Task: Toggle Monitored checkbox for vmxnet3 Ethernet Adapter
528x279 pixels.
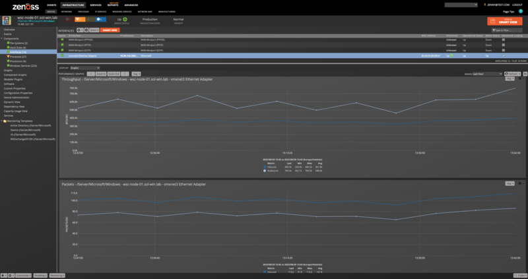Action: [x=504, y=55]
